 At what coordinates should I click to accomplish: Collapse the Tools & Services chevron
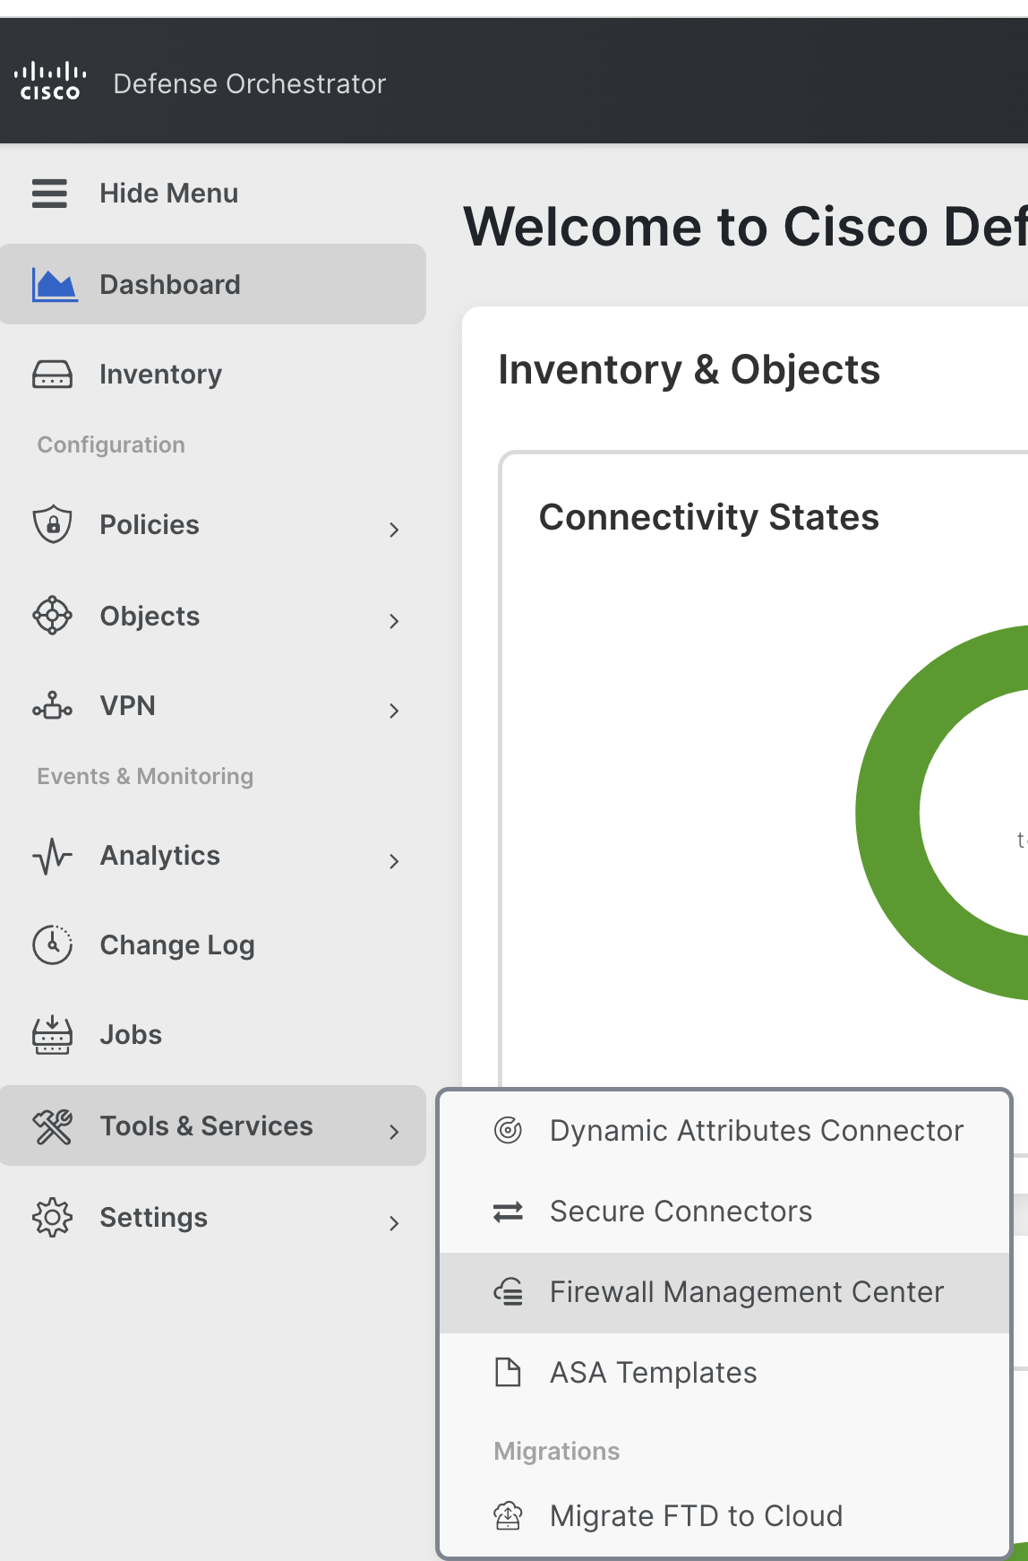click(394, 1132)
